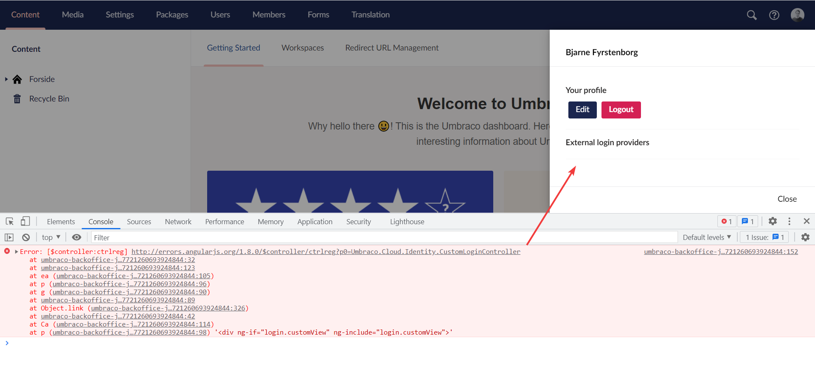Expand the Forside tree node
Screen dimensions: 815x383
tap(6, 79)
